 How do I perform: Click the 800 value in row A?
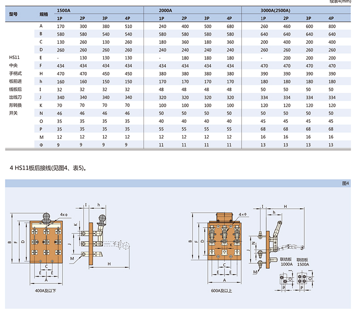pyautogui.click(x=331, y=26)
